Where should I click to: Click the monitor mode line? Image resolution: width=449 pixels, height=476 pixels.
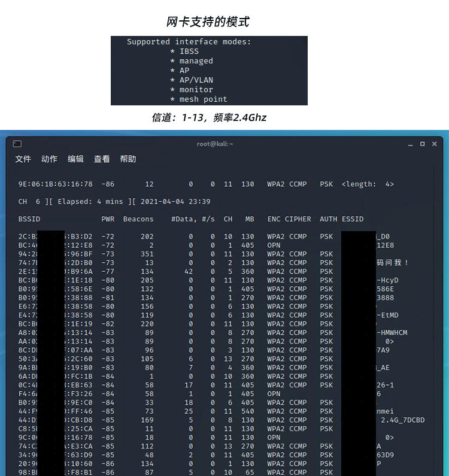(192, 90)
